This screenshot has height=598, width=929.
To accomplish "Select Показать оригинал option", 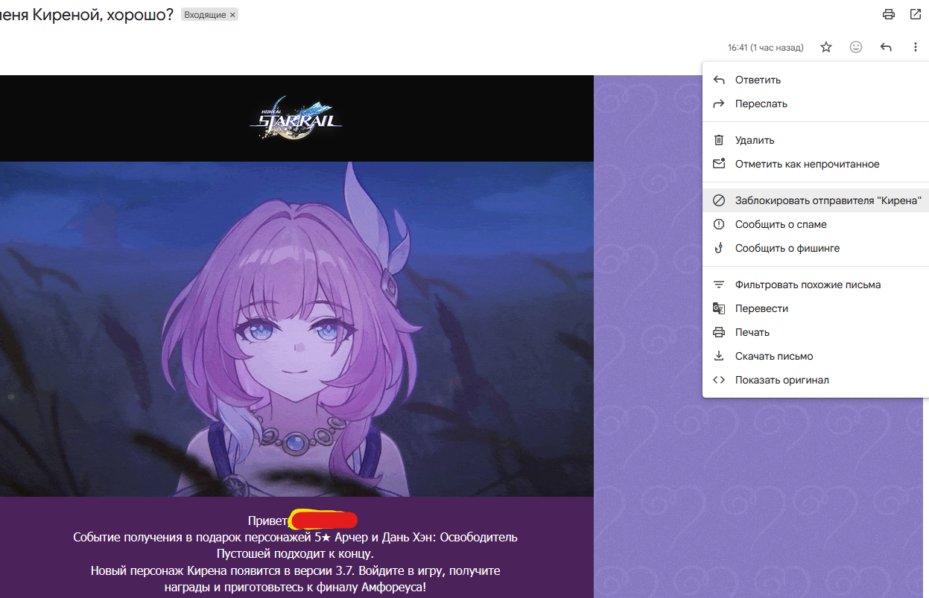I will pyautogui.click(x=816, y=380).
